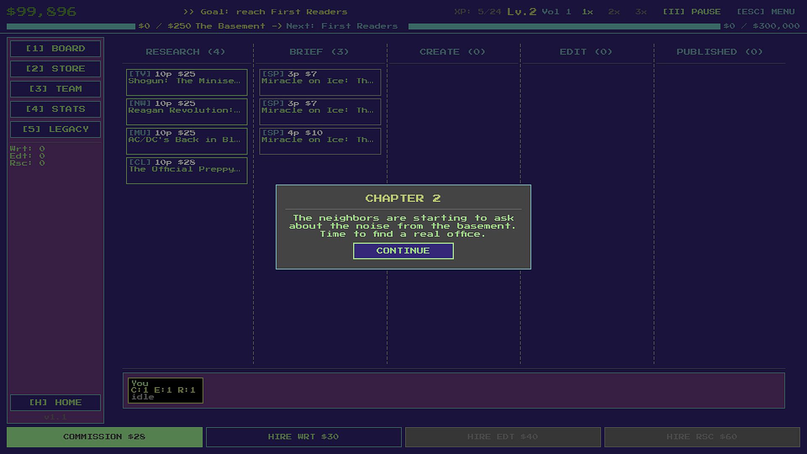The image size is (807, 454).
Task: Switch to the TEAM screen
Action: [x=55, y=89]
